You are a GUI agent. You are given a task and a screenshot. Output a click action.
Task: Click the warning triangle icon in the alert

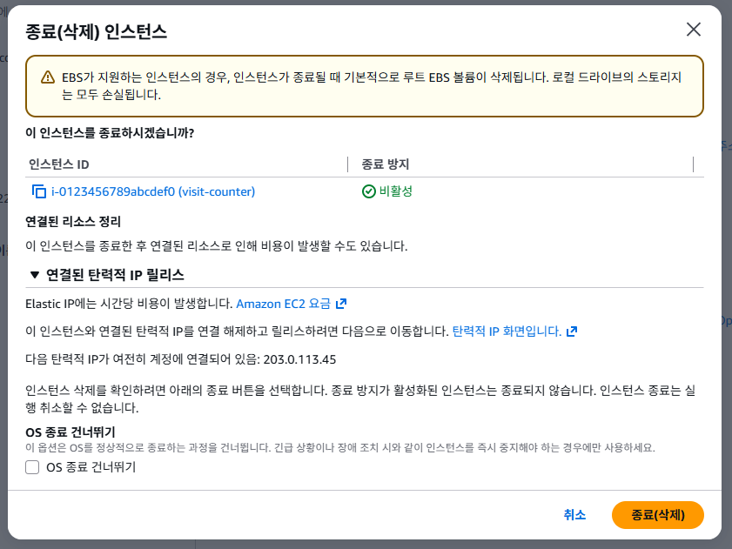point(48,77)
